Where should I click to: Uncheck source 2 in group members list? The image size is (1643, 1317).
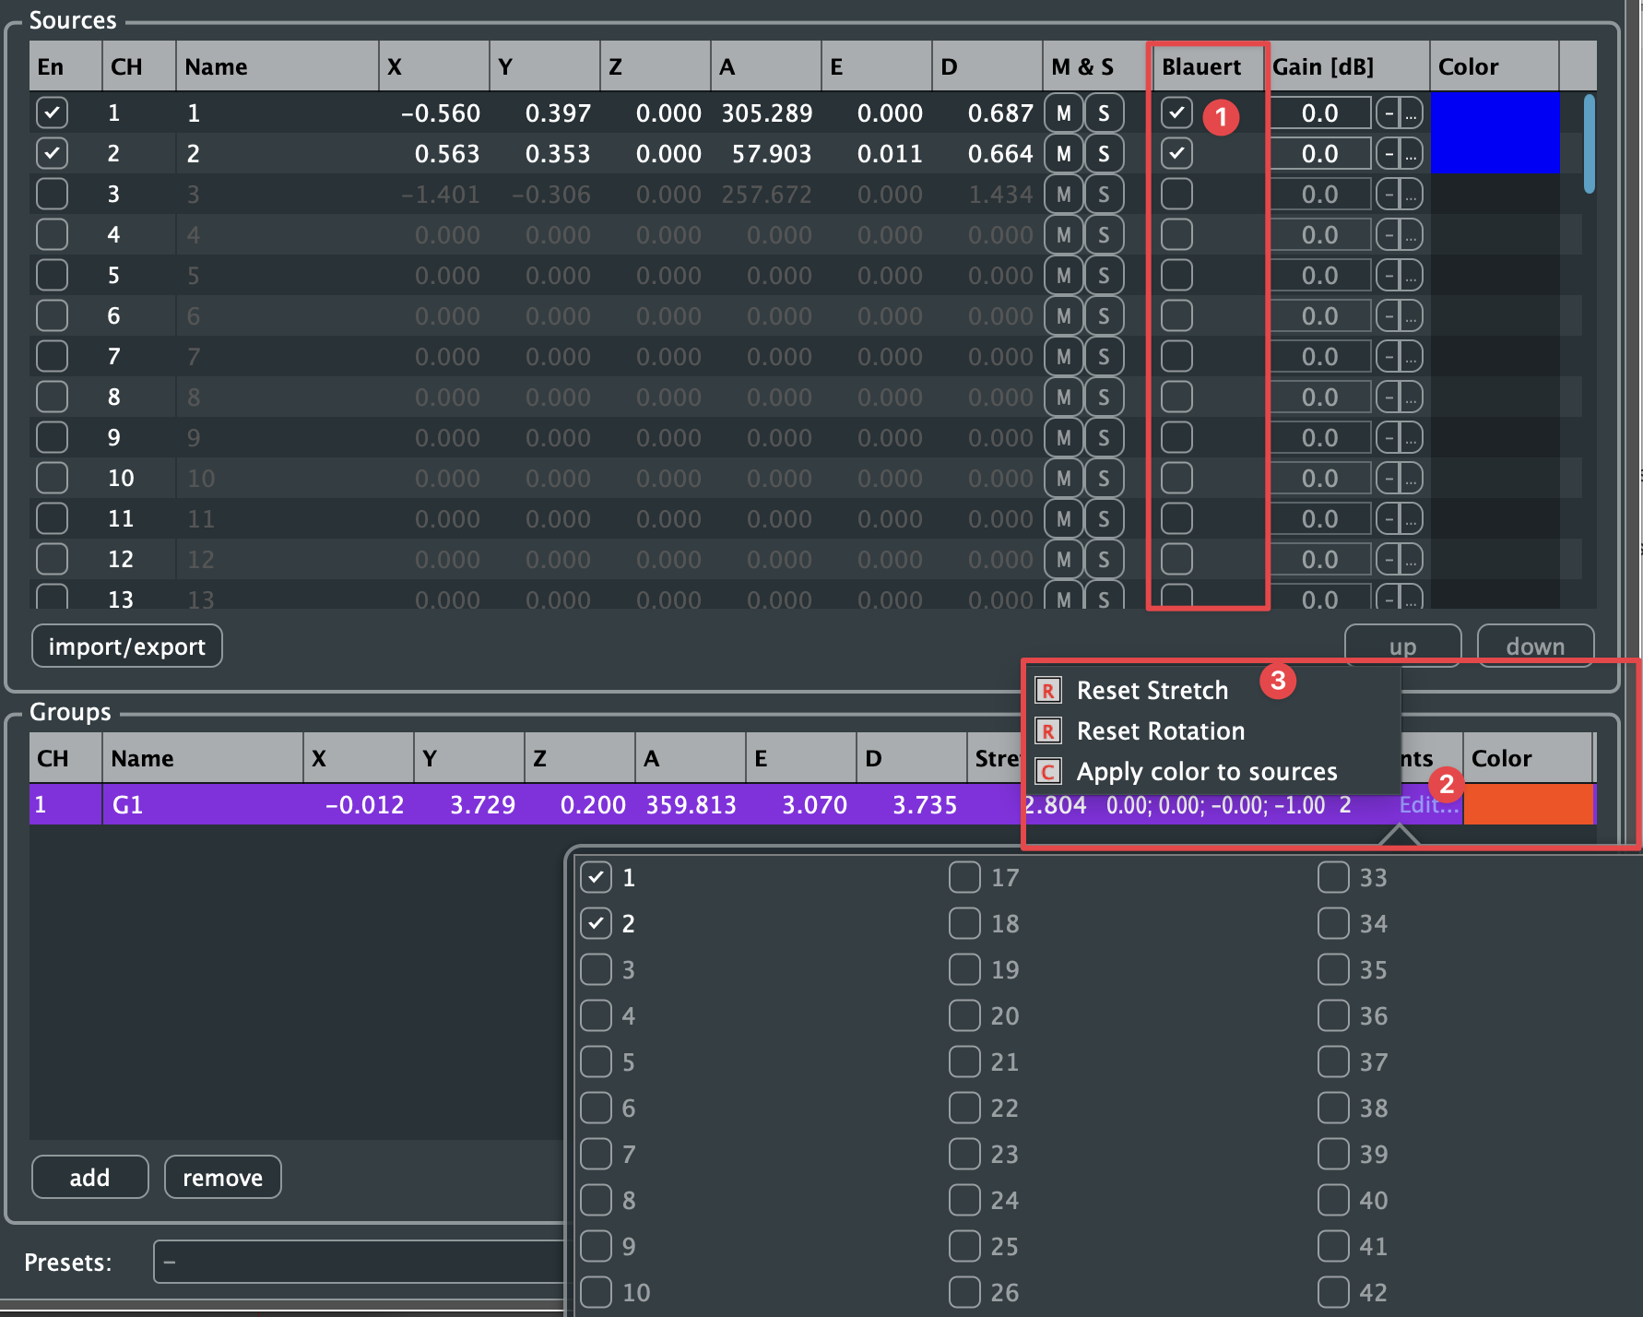click(x=596, y=923)
